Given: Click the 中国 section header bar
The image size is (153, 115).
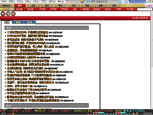Looking at the screenshot, I should pyautogui.click(x=46, y=28).
